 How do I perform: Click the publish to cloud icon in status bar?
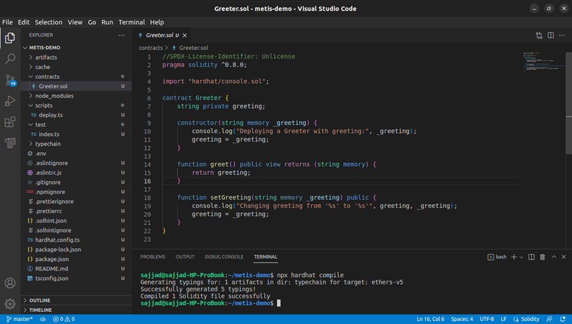point(43,319)
